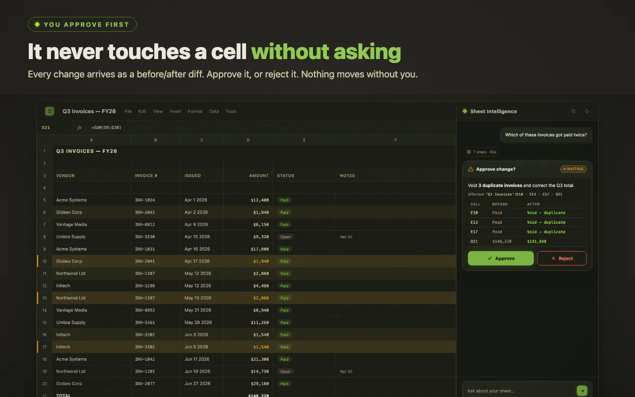
Task: Select the Vantage Media cell in row 7
Action: (x=91, y=224)
